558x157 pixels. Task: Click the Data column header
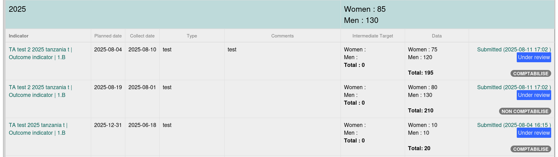coord(437,36)
